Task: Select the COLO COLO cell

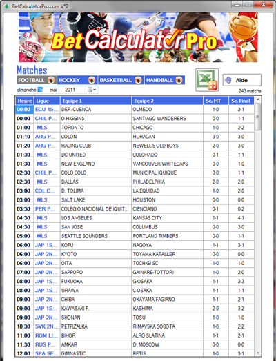Action: click(96, 173)
